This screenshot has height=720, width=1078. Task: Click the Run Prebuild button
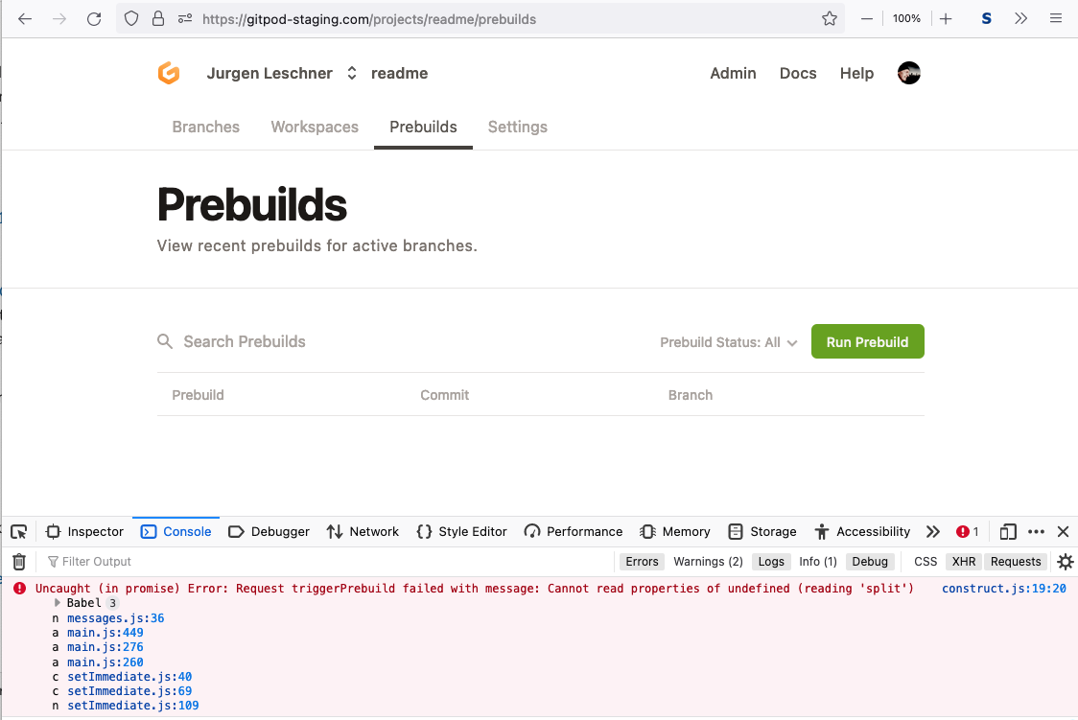(867, 341)
